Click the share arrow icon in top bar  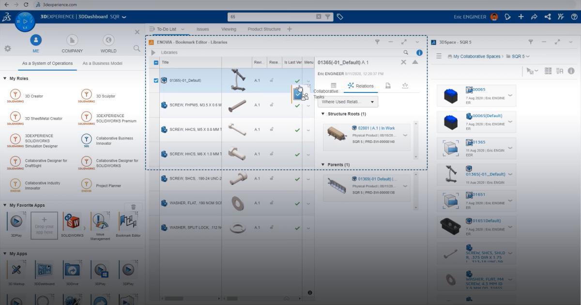pyautogui.click(x=534, y=16)
